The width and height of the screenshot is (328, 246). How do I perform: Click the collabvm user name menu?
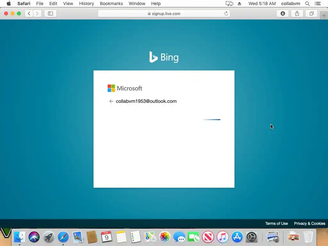[291, 4]
